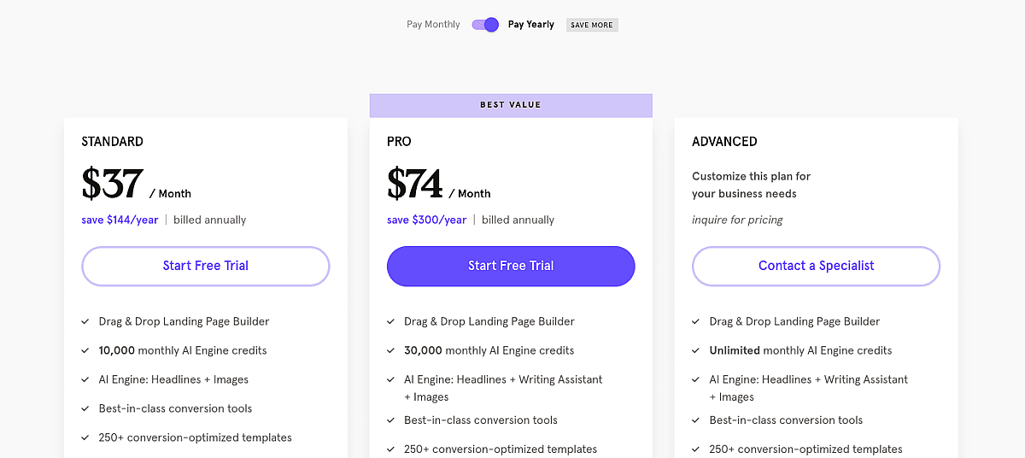Select the Pay Yearly billing option
Viewport: 1025px width, 458px height.
530,25
